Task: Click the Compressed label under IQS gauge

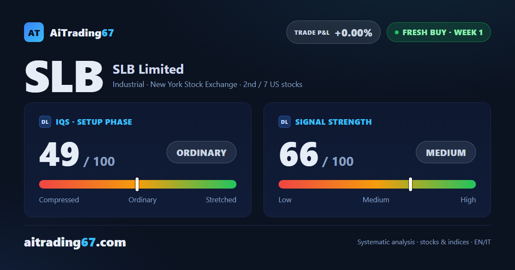Action: point(59,200)
